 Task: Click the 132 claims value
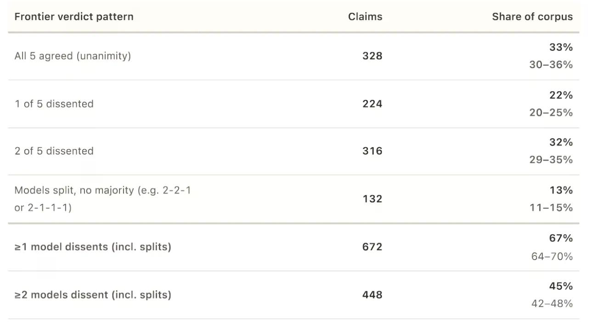tap(372, 199)
